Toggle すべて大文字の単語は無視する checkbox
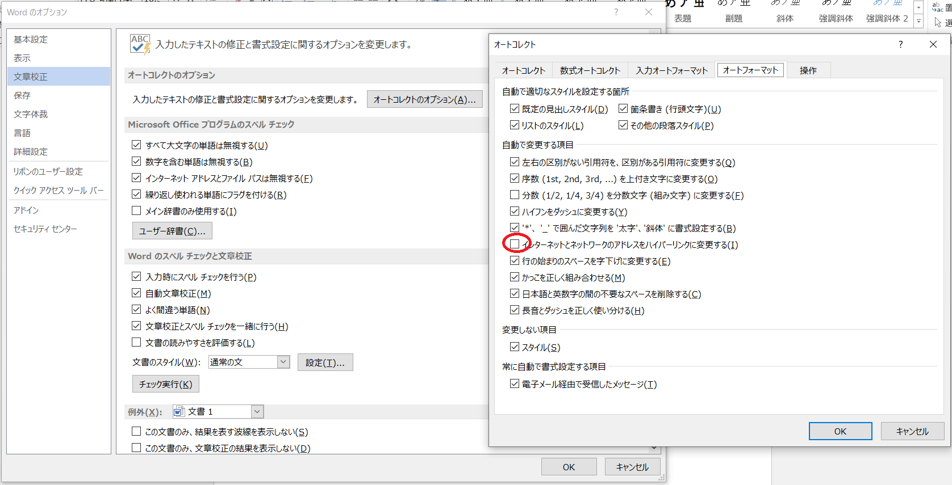Image resolution: width=952 pixels, height=485 pixels. [136, 145]
